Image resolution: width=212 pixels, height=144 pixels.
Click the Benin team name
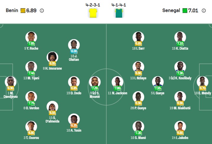tap(12, 11)
